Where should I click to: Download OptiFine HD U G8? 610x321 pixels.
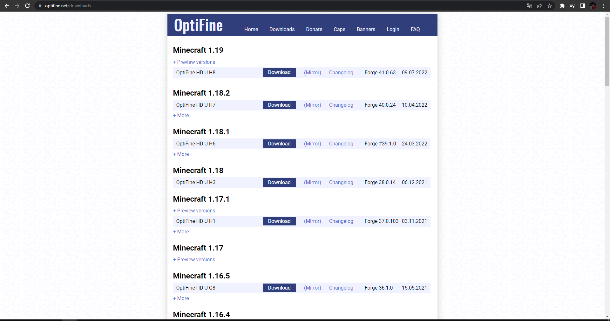pos(279,288)
